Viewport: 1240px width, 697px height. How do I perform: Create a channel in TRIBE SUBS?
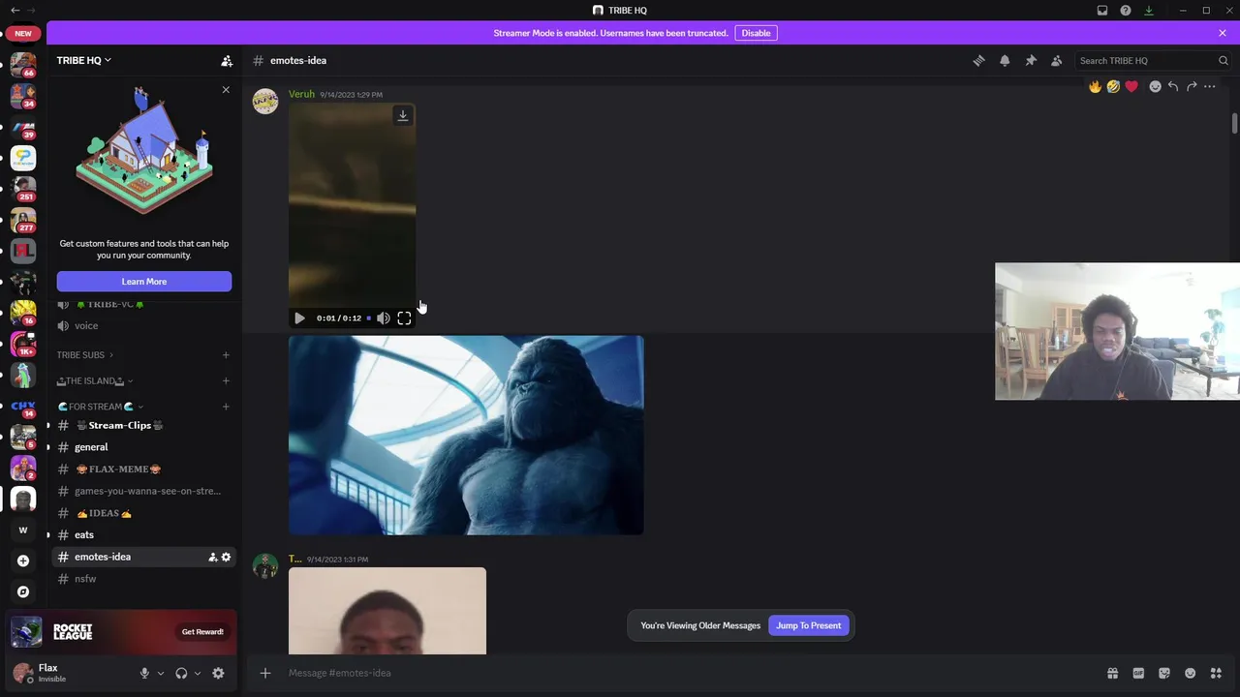pyautogui.click(x=226, y=354)
